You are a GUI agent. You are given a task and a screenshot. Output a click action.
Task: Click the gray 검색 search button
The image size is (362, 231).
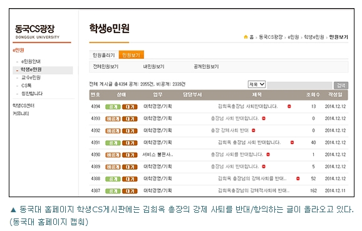coord(341,85)
